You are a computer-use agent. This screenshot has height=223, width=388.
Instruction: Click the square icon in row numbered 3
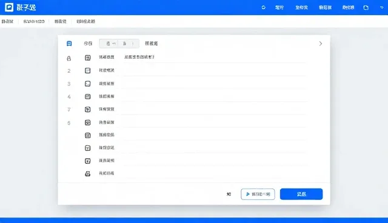(87, 84)
